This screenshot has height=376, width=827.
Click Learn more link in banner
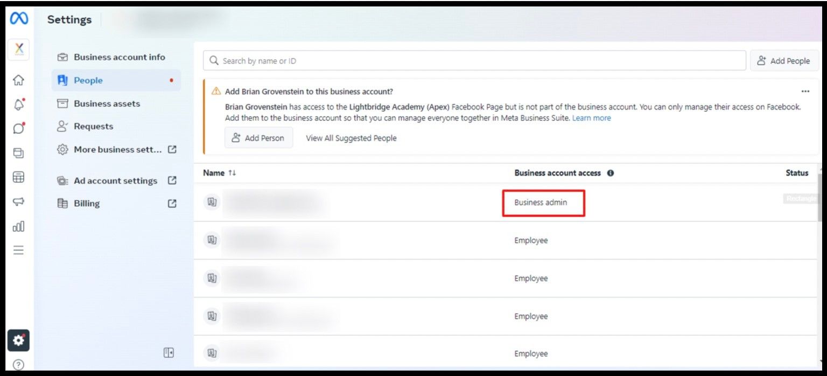point(591,118)
